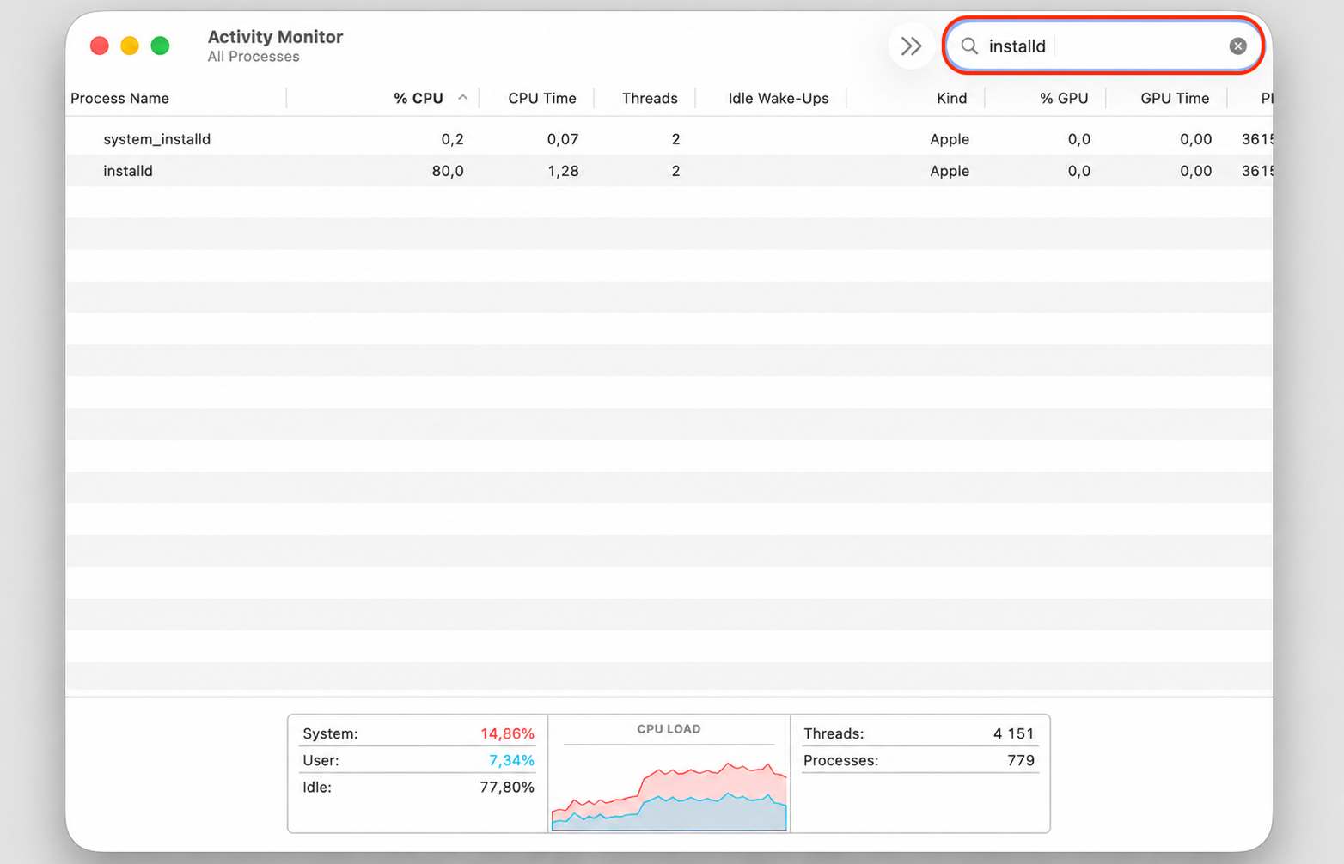The height and width of the screenshot is (864, 1344).
Task: Click the All Processes subtitle
Action: point(254,57)
